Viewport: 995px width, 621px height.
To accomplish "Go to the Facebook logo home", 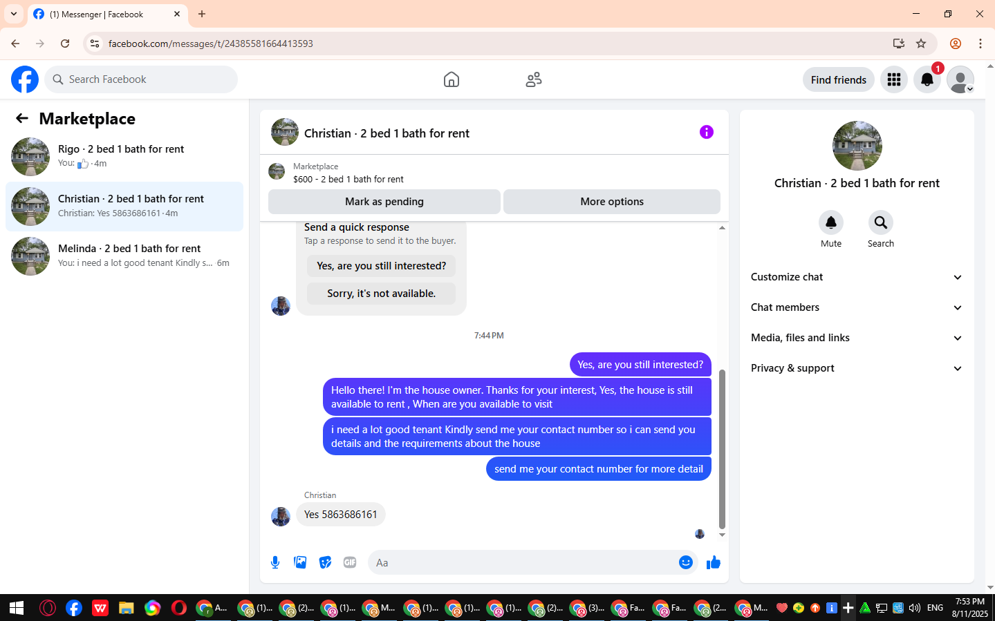I will click(25, 79).
